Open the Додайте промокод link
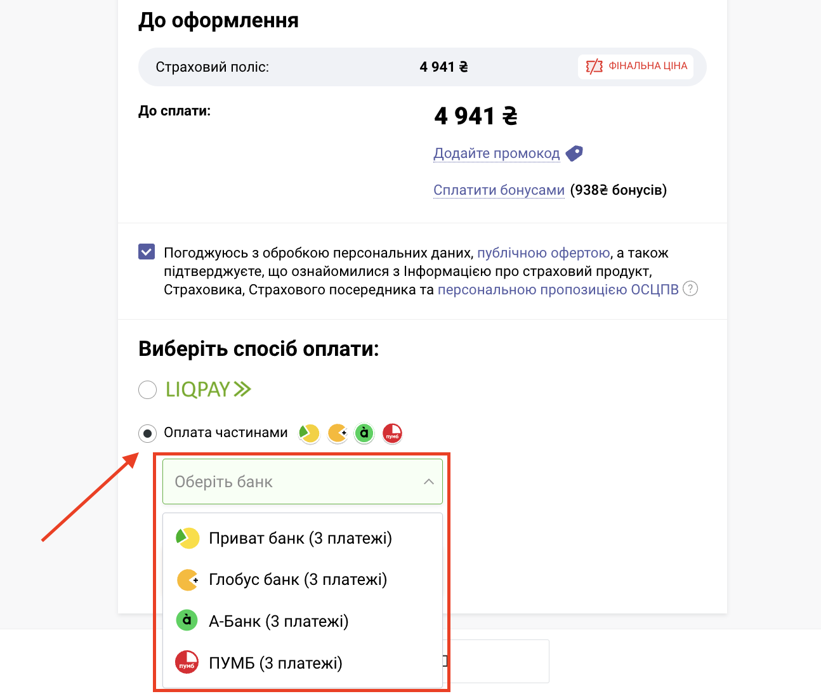 point(497,154)
